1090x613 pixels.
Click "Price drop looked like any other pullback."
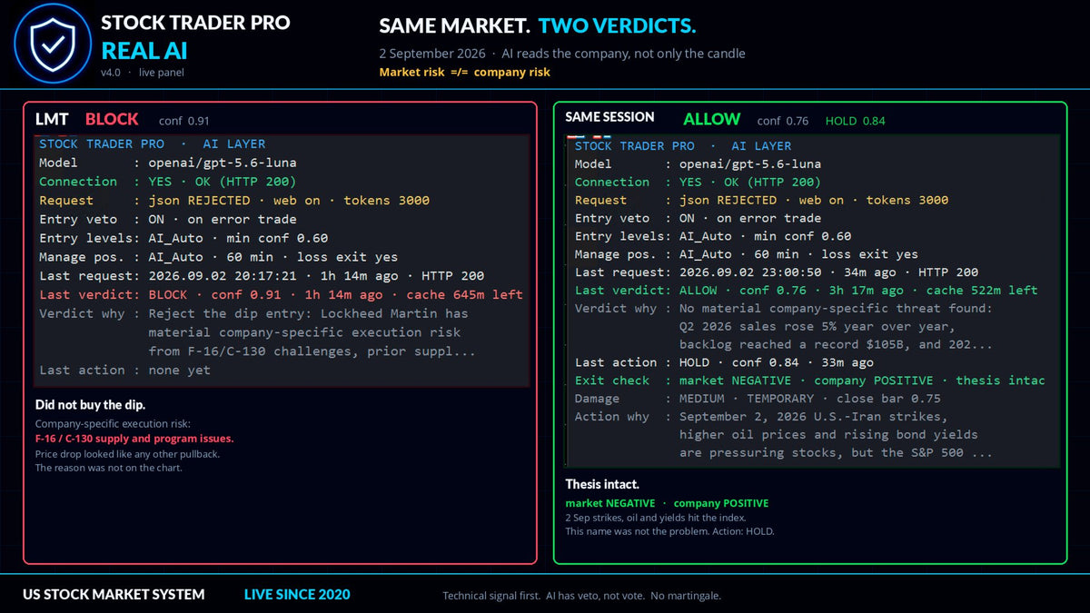coord(127,453)
